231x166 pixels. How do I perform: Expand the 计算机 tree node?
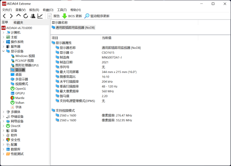click(x=3, y=33)
